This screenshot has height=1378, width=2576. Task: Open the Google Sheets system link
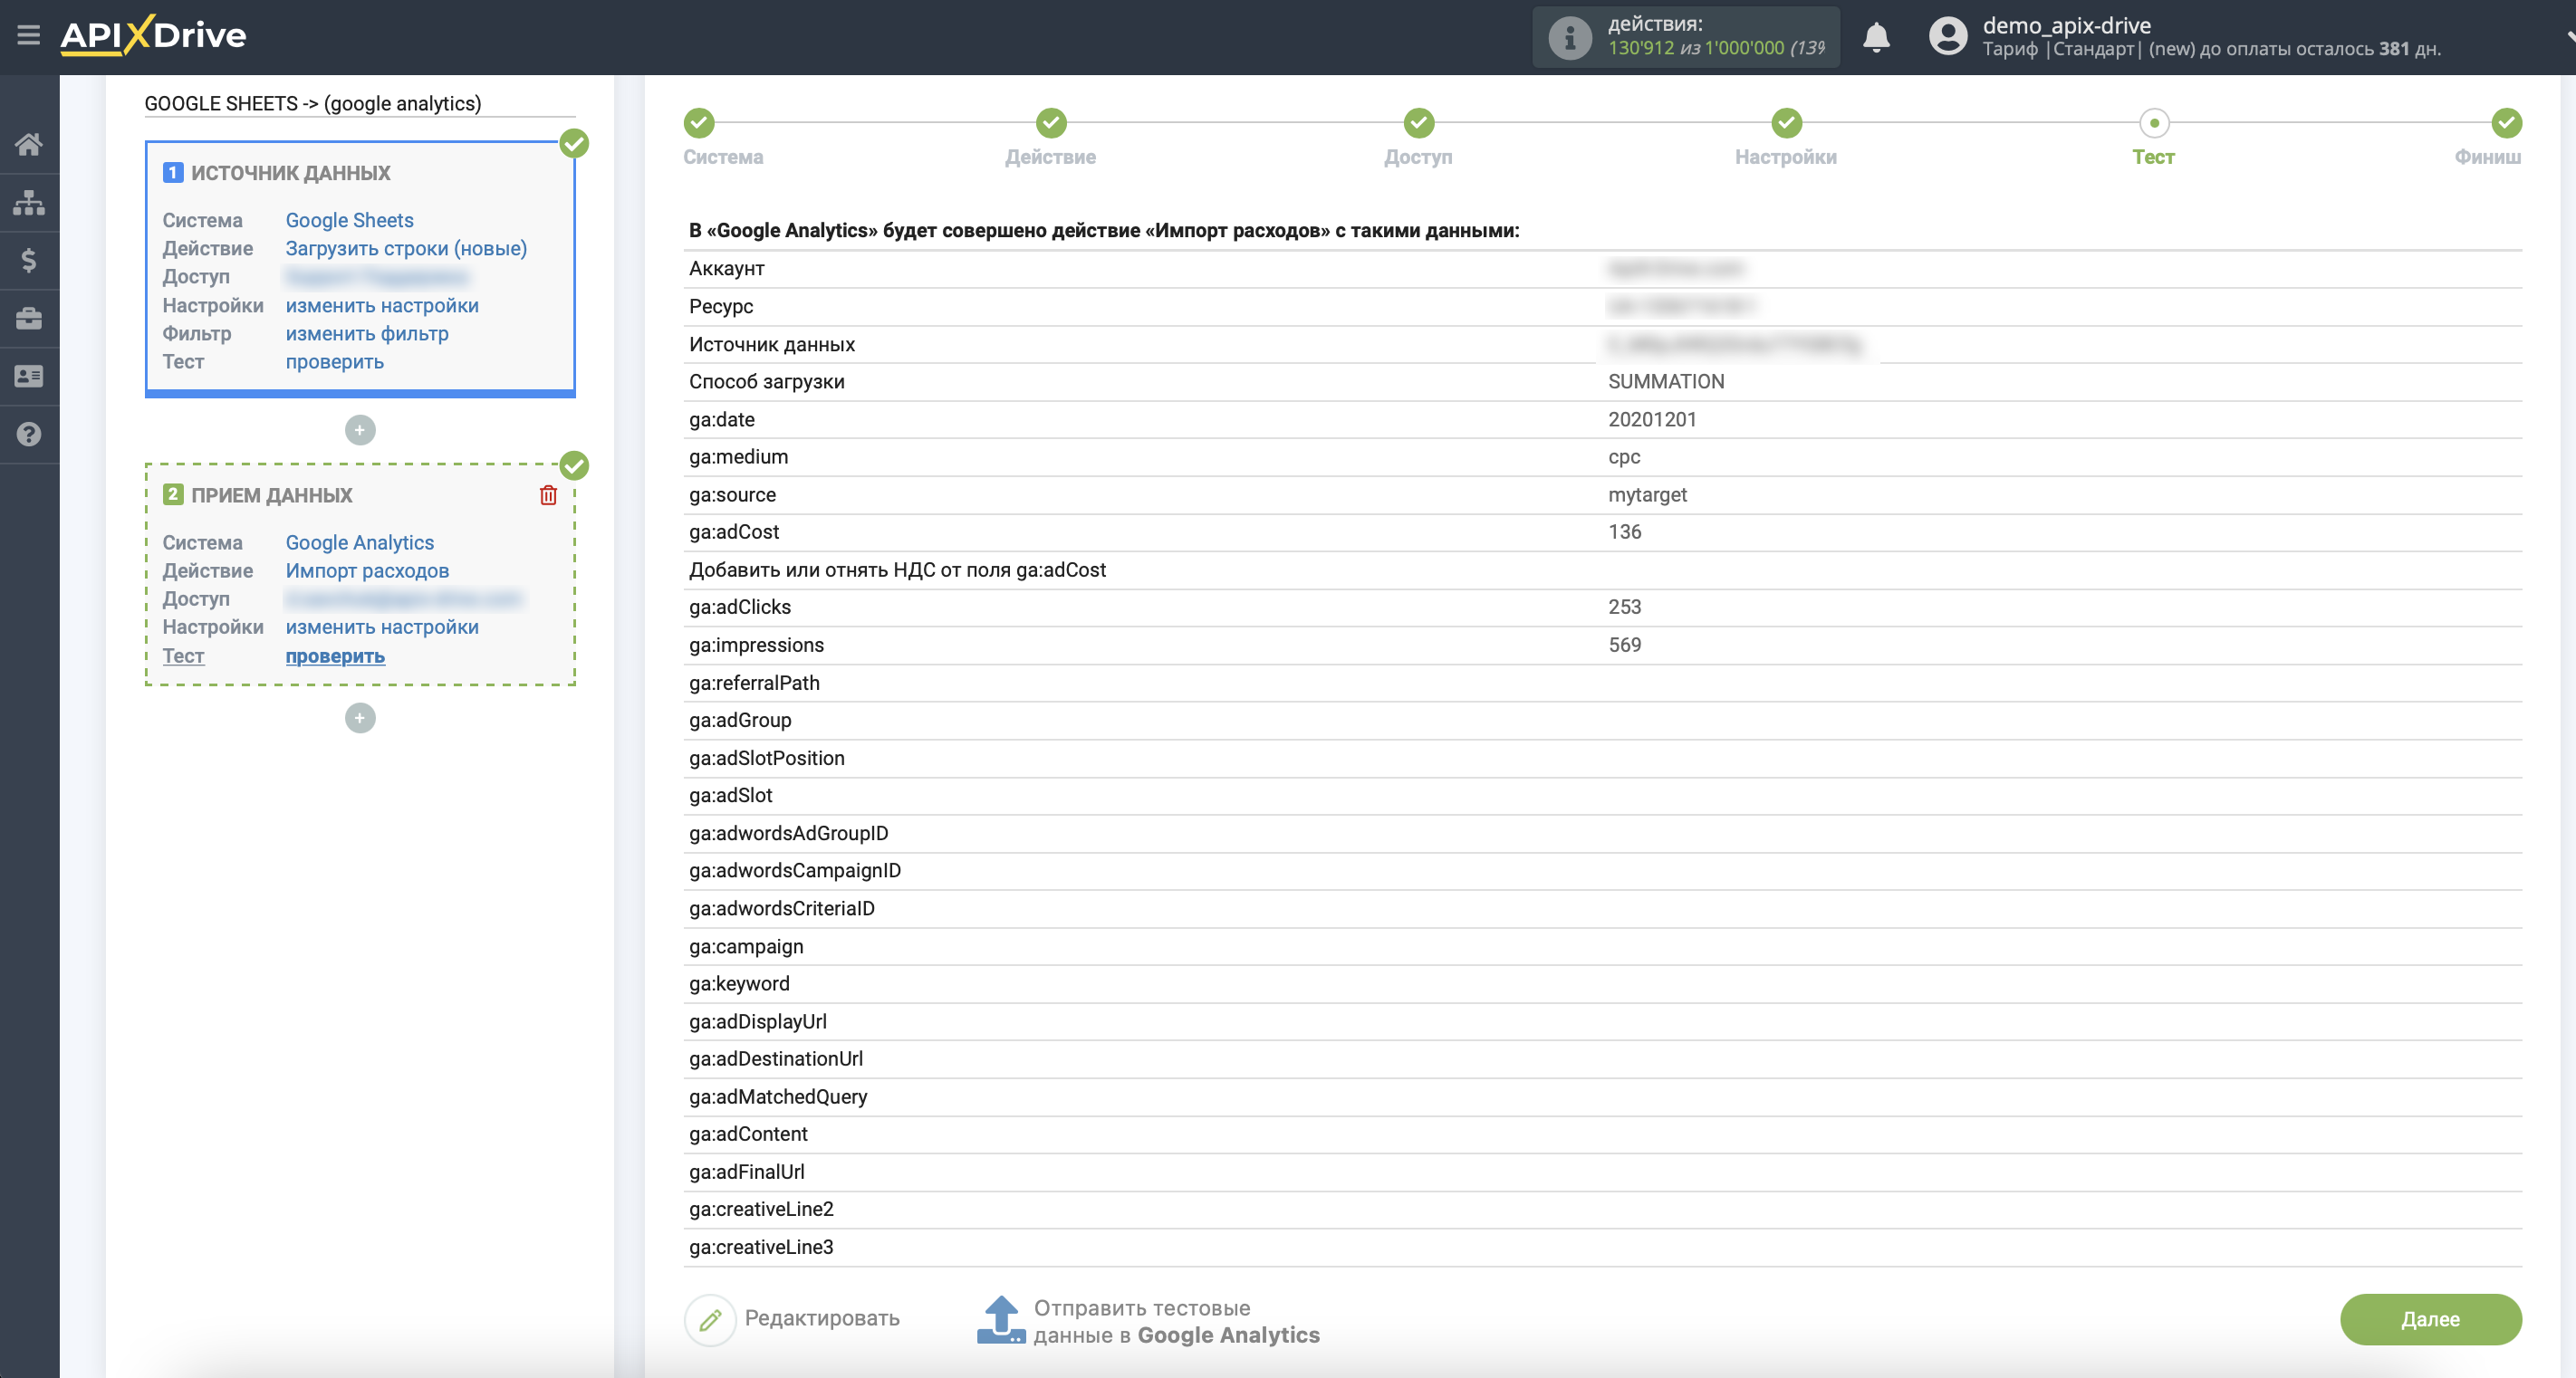349,220
